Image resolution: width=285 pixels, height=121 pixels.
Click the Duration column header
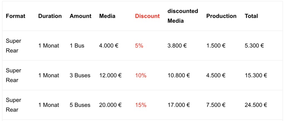click(50, 16)
